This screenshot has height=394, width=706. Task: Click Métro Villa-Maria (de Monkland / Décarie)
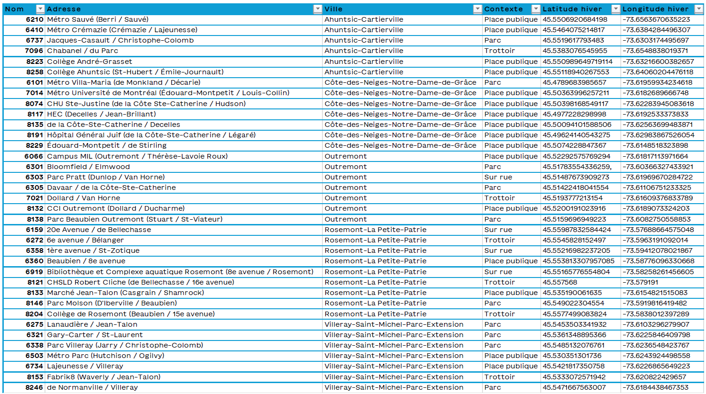pos(184,82)
